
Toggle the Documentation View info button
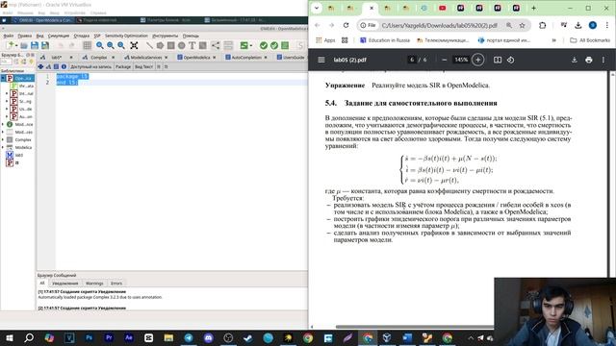64,66
